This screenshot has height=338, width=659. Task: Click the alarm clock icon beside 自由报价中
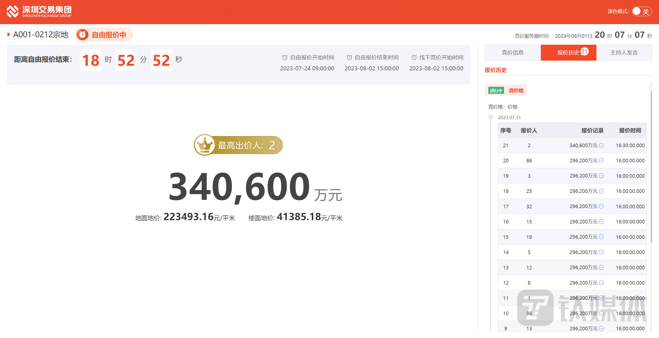(x=82, y=35)
